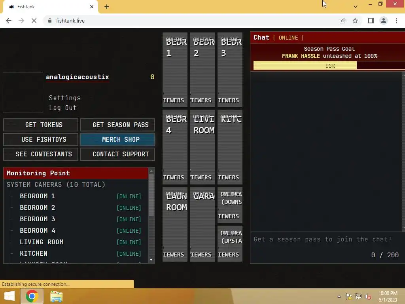The image size is (405, 304).
Task: Click the Monitoring Point scroll up arrow
Action: click(151, 171)
